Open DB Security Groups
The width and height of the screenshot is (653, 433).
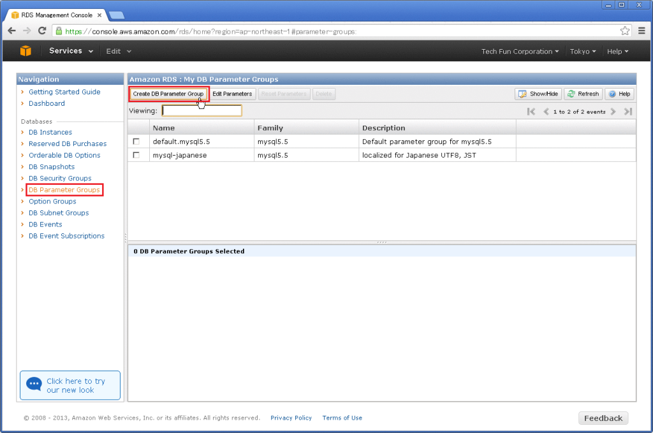click(x=60, y=178)
